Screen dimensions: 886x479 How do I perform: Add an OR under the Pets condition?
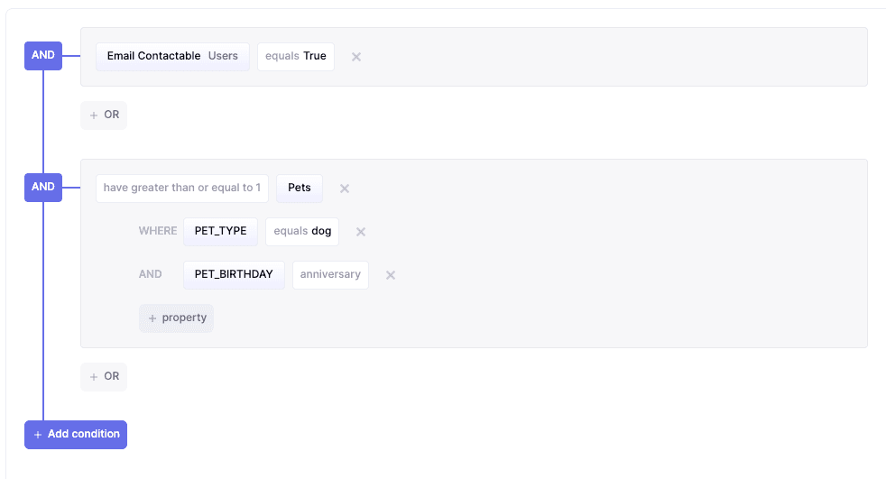[104, 377]
